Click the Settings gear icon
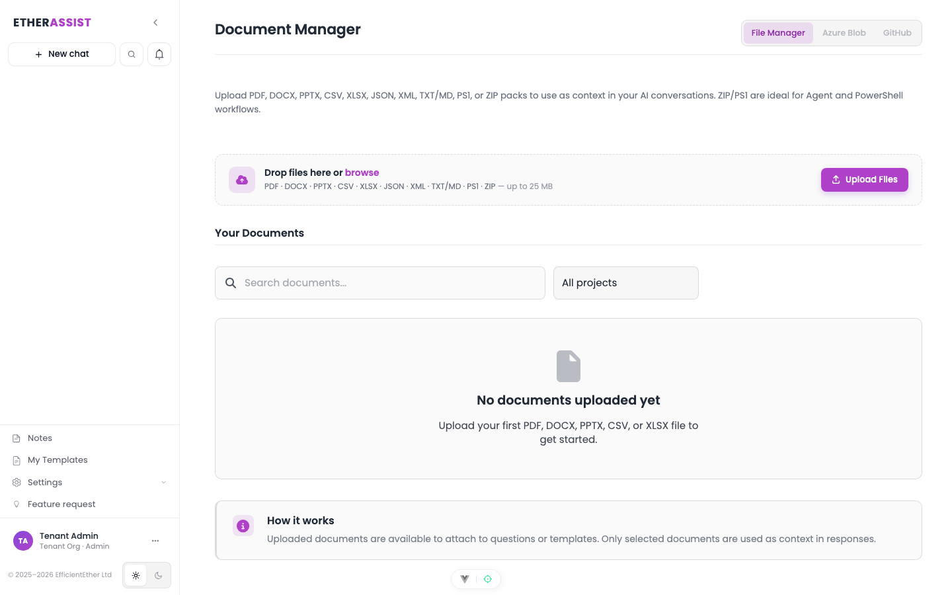Viewport: 952px width, 595px height. 17,483
